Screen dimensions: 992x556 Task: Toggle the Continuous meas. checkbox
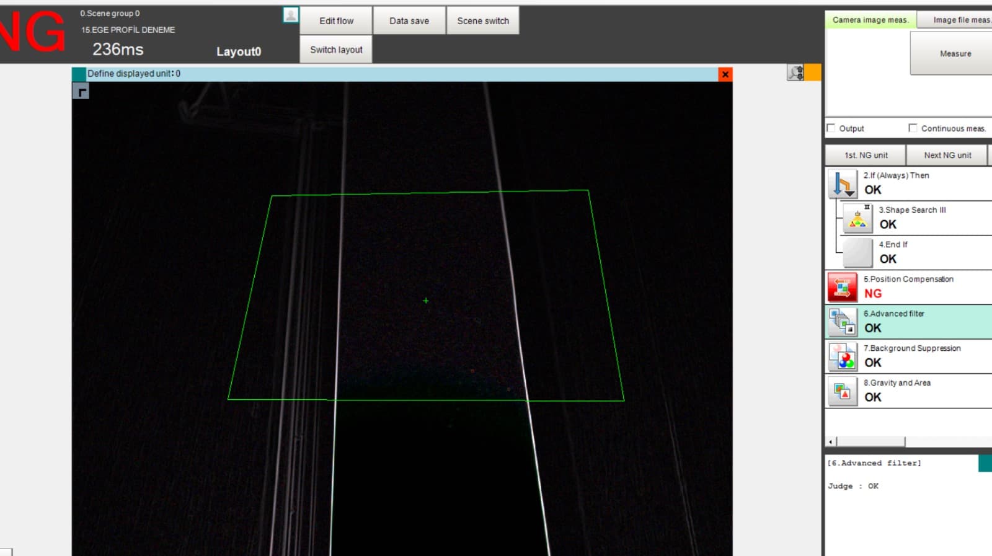[913, 128]
